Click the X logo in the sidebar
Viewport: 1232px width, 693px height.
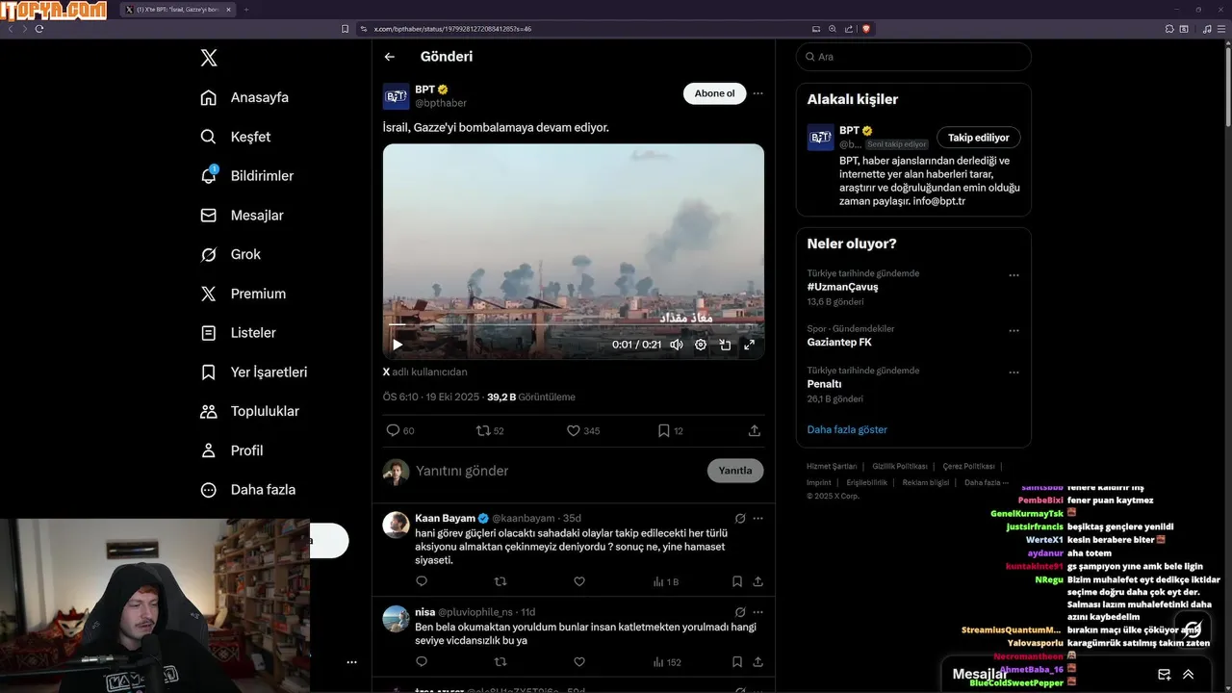pos(209,58)
